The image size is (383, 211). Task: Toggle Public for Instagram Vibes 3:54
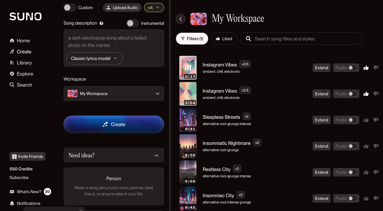[x=352, y=94]
